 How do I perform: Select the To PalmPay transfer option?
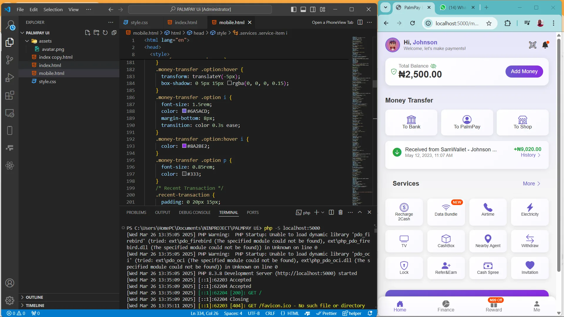tap(467, 123)
